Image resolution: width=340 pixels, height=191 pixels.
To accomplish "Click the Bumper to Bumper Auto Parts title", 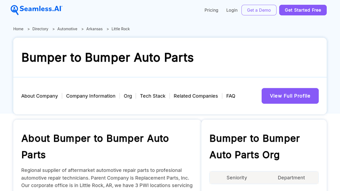I will coord(108,58).
